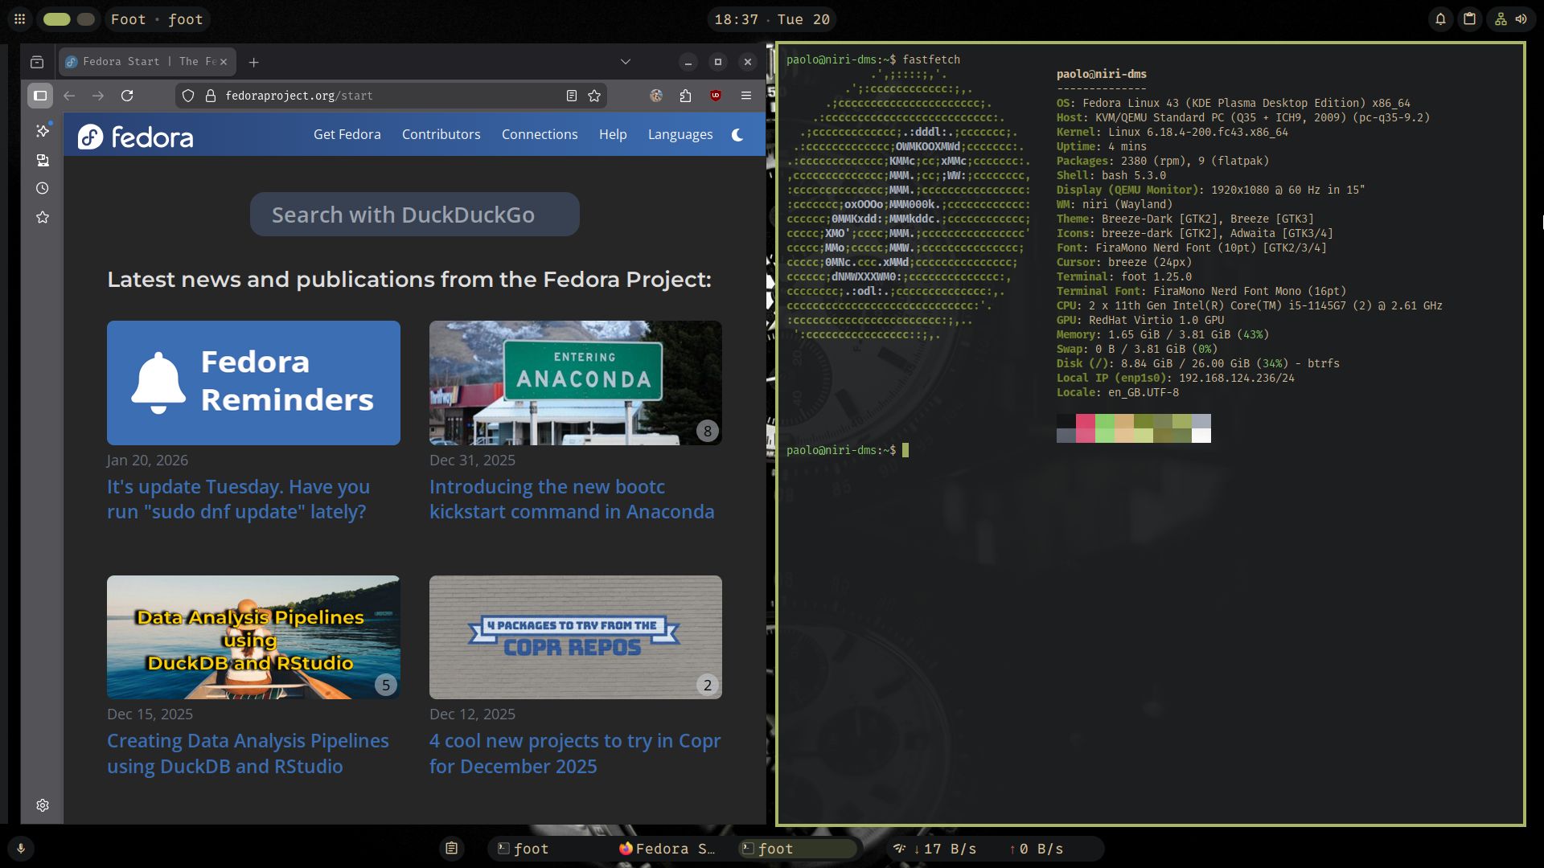Image resolution: width=1544 pixels, height=868 pixels.
Task: Bookmark this page with the star icon
Action: click(594, 96)
